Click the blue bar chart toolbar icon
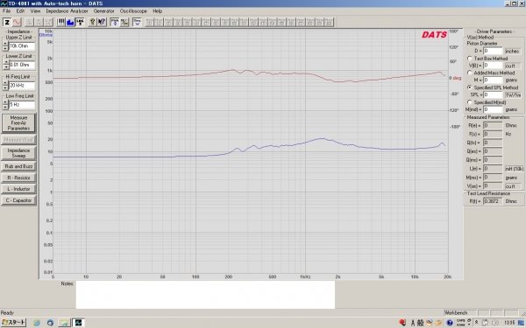Viewport: 526px width, 328px height. pos(70,23)
